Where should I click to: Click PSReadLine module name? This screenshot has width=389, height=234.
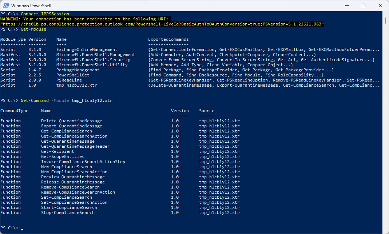[x=69, y=80]
